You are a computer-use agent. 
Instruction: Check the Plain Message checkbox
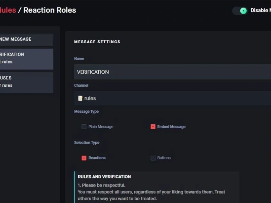coord(84,126)
